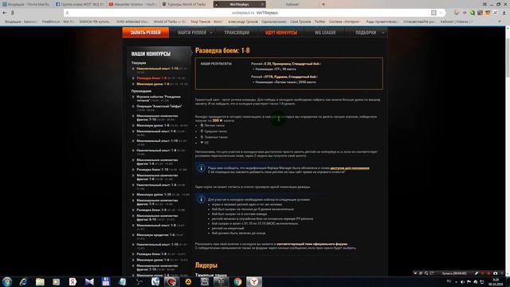Open past contest Максимальное количество фрагов: 8-10
The height and width of the screenshot is (287, 510).
coord(157,218)
